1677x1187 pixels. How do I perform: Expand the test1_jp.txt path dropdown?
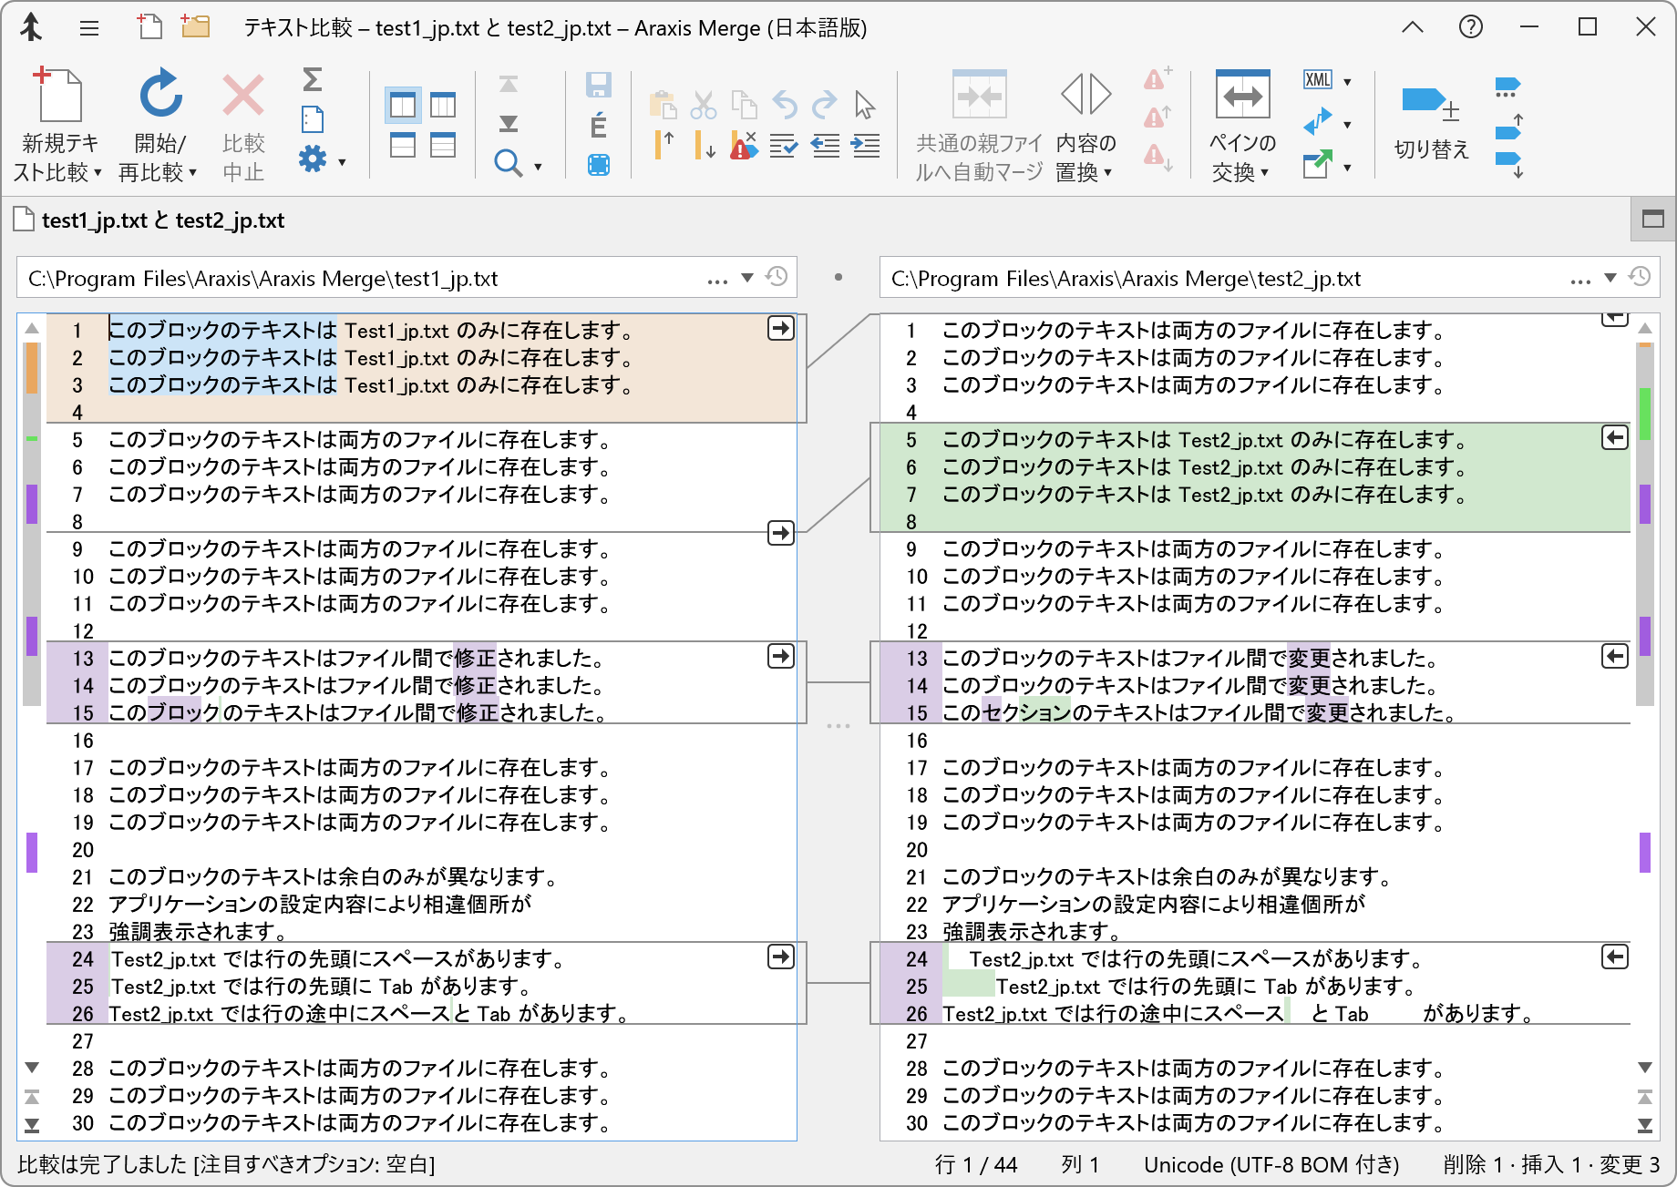749,278
